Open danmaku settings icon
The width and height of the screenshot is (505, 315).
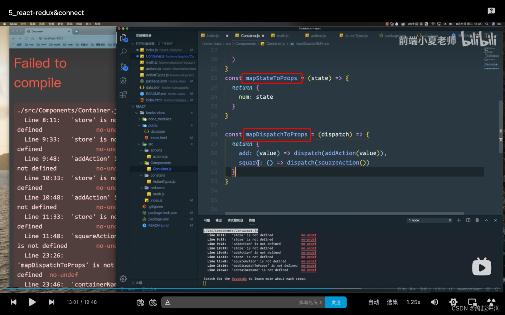(x=153, y=302)
